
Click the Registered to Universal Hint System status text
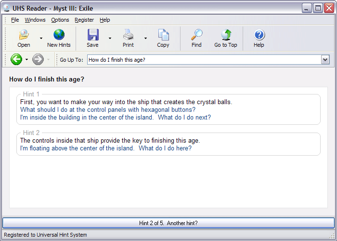pyautogui.click(x=45, y=235)
